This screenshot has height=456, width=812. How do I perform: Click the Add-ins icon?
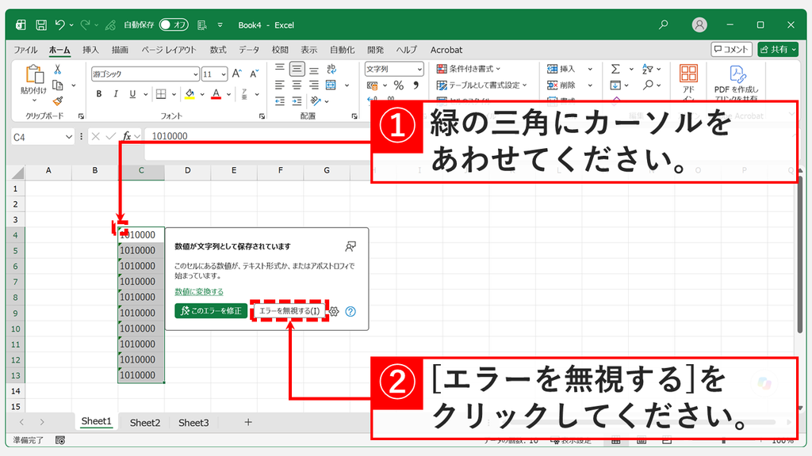(x=688, y=74)
